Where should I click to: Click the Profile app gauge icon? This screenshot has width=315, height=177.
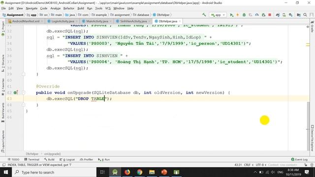[257, 15]
